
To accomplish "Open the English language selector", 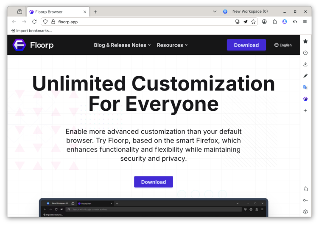I will (283, 45).
